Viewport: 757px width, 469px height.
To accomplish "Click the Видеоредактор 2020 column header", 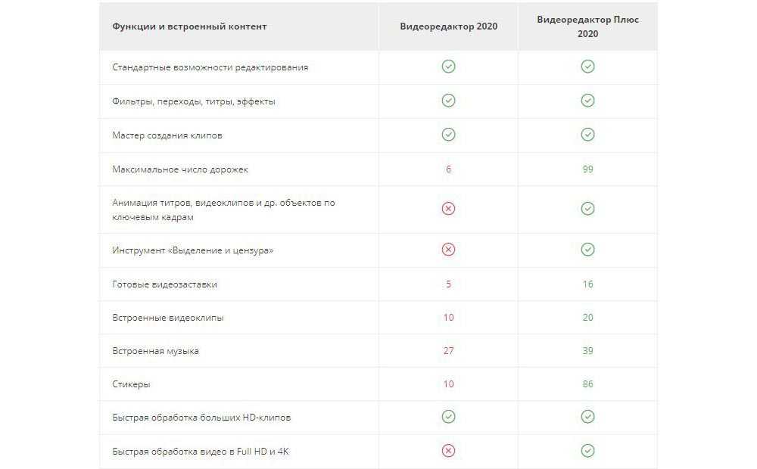I will (x=448, y=26).
